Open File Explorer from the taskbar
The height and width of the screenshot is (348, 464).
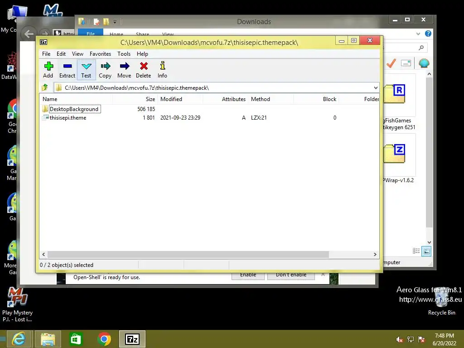(48, 339)
